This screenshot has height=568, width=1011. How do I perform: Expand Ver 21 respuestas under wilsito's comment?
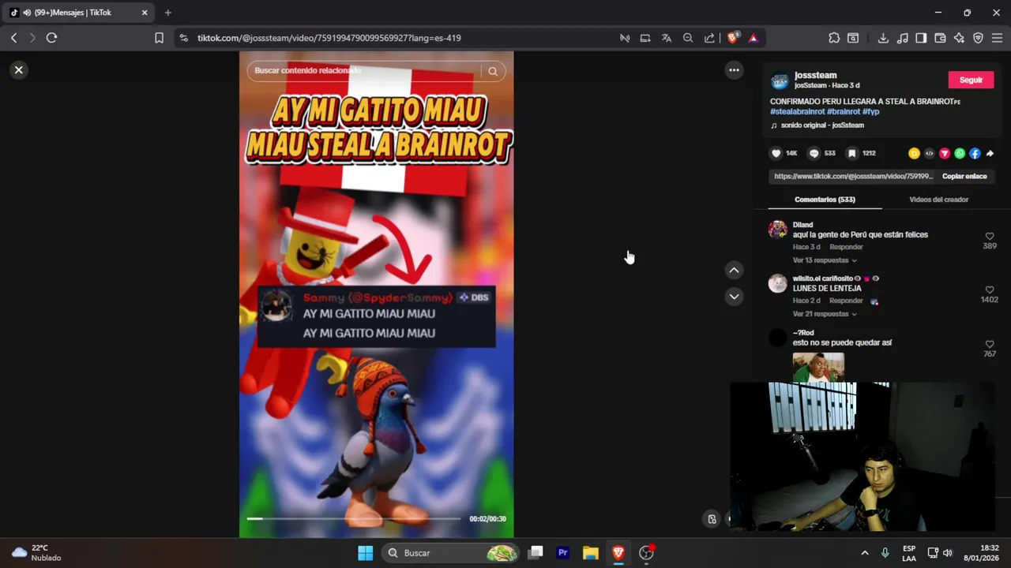pos(825,314)
